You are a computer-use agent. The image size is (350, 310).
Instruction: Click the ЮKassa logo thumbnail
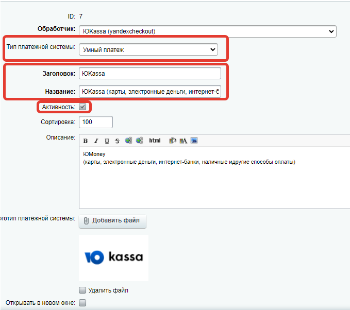tap(114, 257)
